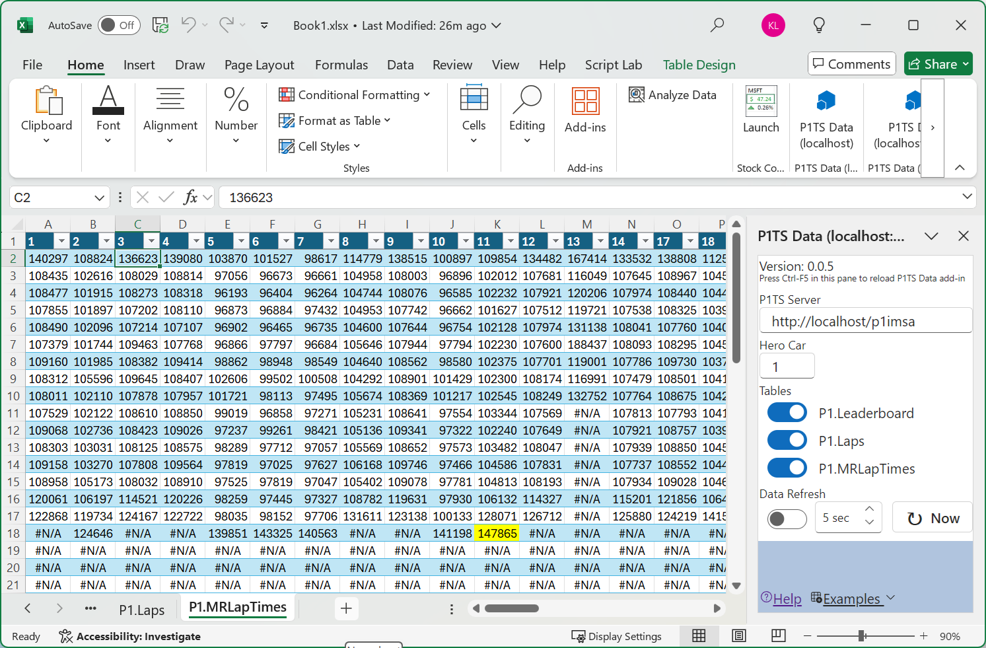Zoom in with the plus button
This screenshot has height=648, width=986.
tap(923, 635)
